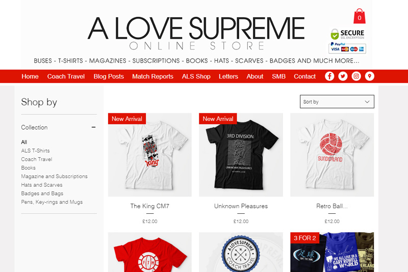Open the red shopping bag cart

tap(359, 16)
